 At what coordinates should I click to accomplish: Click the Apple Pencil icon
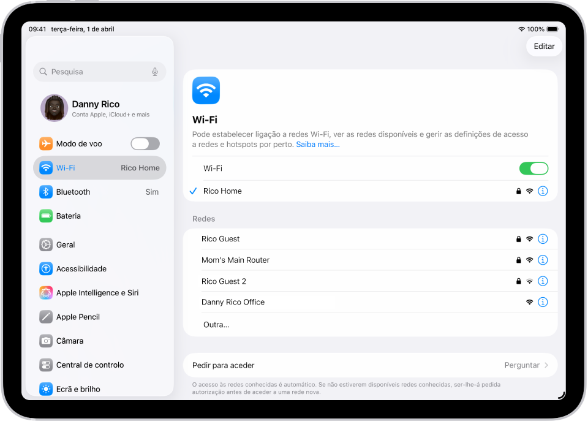point(46,317)
